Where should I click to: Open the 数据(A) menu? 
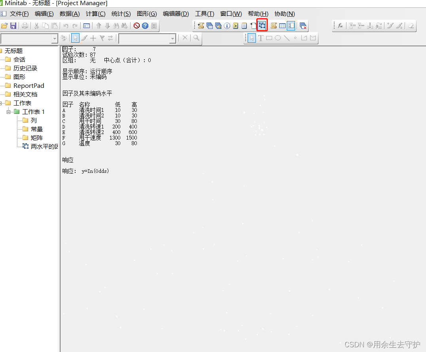[70, 14]
